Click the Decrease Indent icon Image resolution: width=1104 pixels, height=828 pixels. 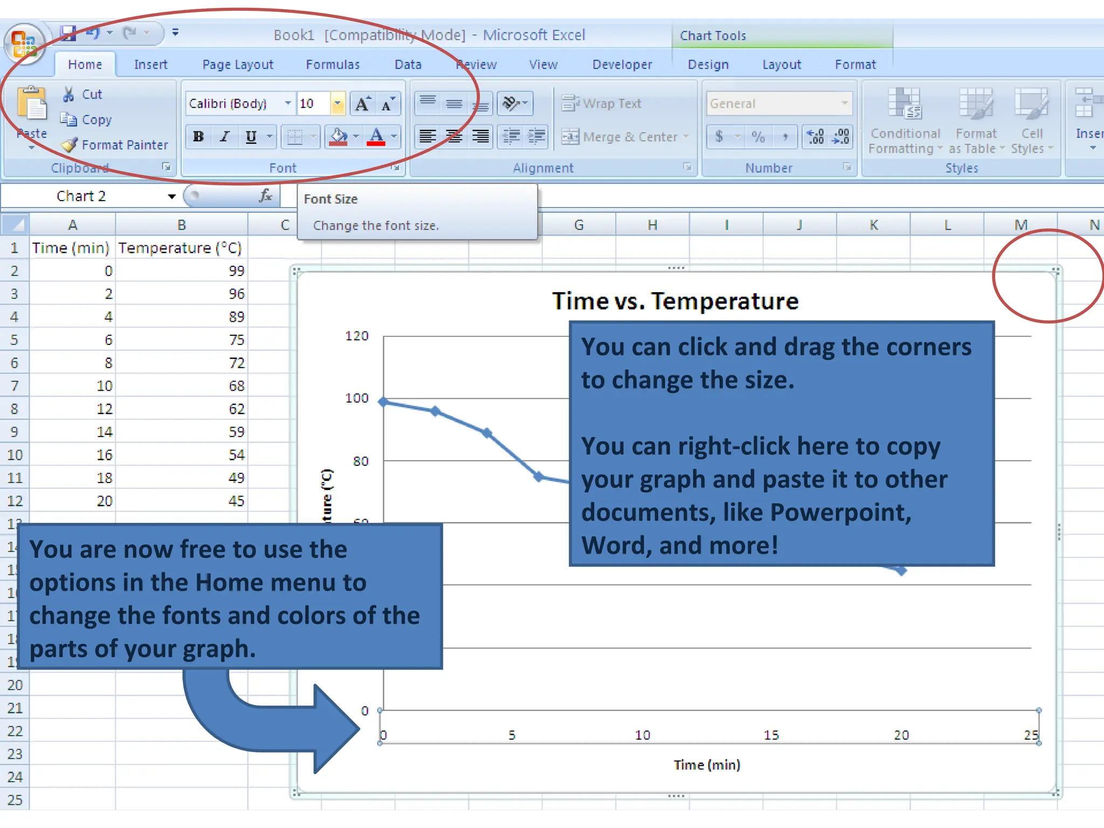coord(510,136)
